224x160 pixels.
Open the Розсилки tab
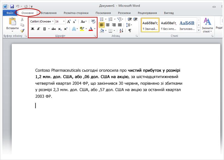point(124,13)
